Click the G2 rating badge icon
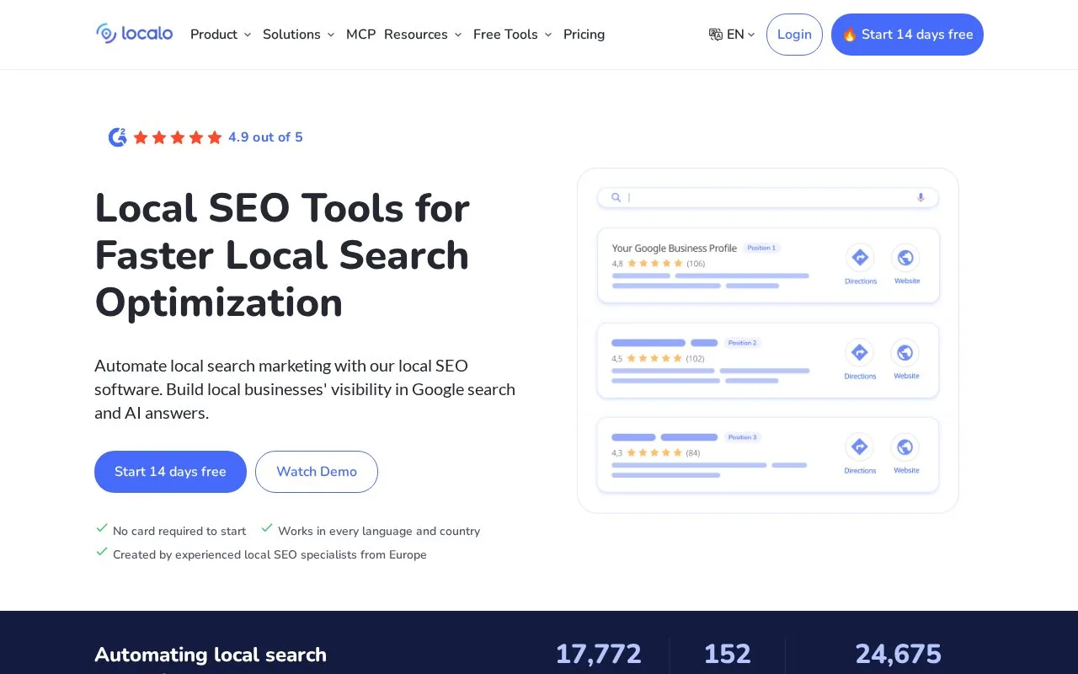Image resolution: width=1078 pixels, height=674 pixels. click(118, 137)
